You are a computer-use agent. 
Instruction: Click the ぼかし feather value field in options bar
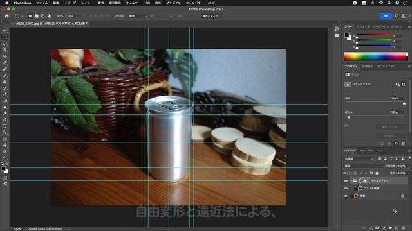(x=75, y=16)
